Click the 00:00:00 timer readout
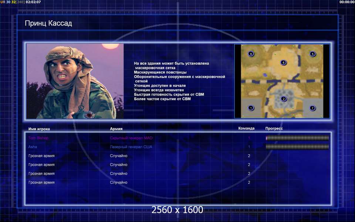The height and width of the screenshot is (222, 355). [x=347, y=2]
